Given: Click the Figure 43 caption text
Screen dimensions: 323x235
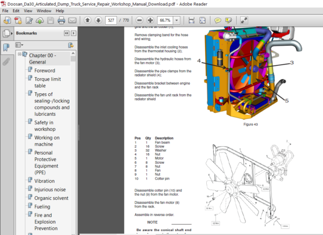Looking at the screenshot, I should [x=250, y=124].
